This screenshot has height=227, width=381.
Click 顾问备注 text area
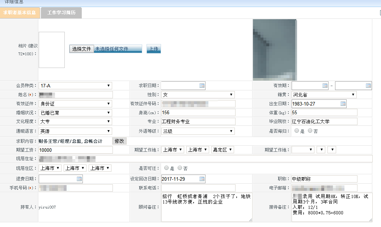coord(207,207)
